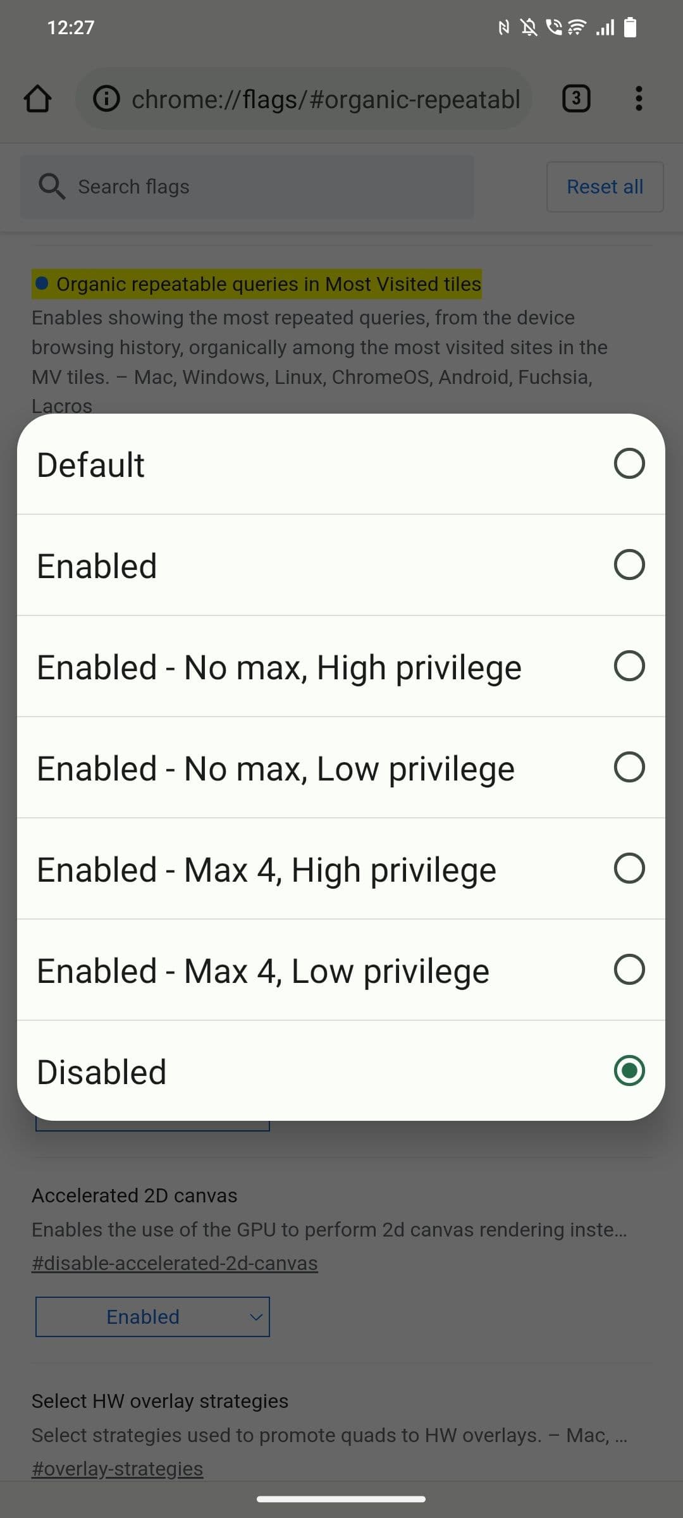Viewport: 683px width, 1518px height.
Task: Open the #disable-accelerated-2d-canvas link
Action: click(175, 1263)
